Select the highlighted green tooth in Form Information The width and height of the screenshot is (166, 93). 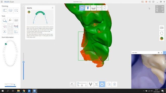tap(6, 44)
